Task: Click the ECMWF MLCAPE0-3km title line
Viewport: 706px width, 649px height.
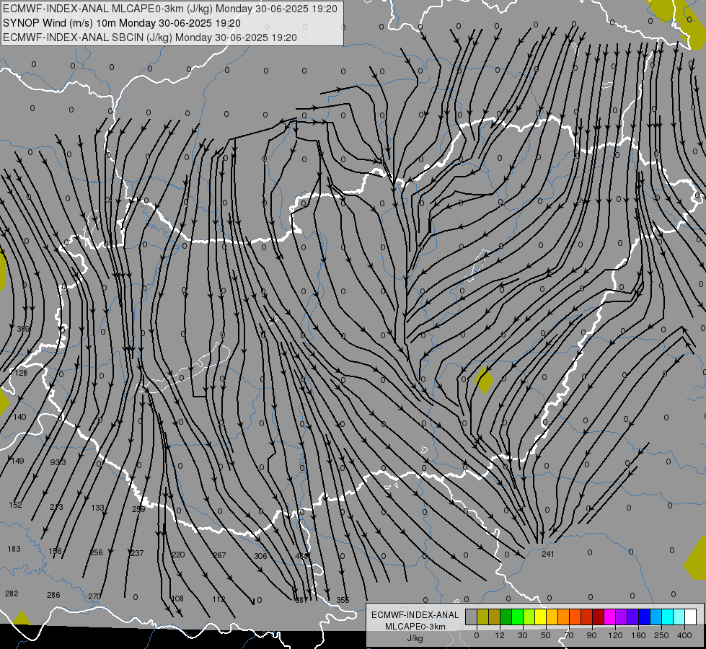Action: click(x=169, y=9)
